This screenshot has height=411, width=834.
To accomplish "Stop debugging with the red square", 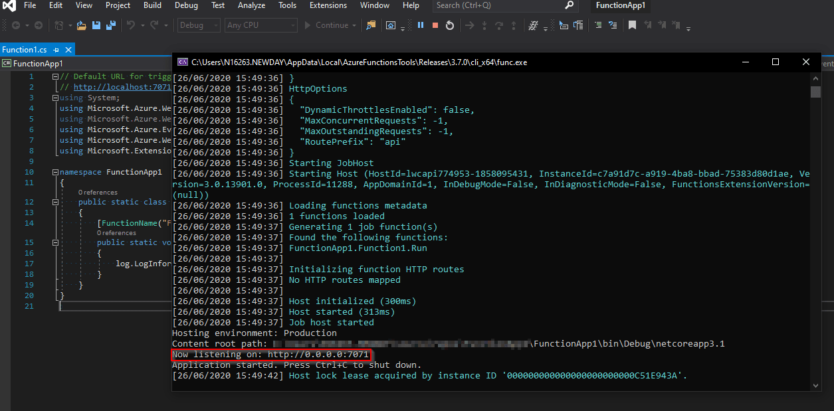I will 435,25.
